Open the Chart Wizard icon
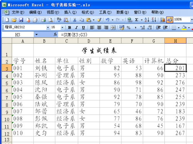This screenshot has width=193, height=144. pos(163,20)
